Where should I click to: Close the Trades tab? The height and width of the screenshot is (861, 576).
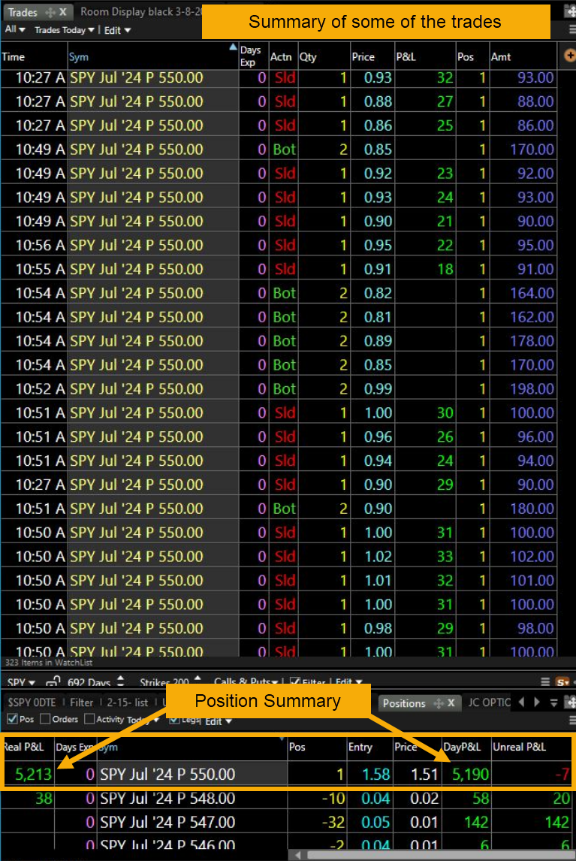(x=63, y=12)
